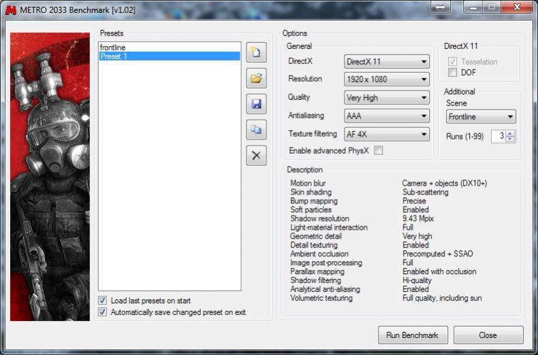The image size is (538, 355).
Task: Minimize the benchmark window
Action: click(474, 7)
